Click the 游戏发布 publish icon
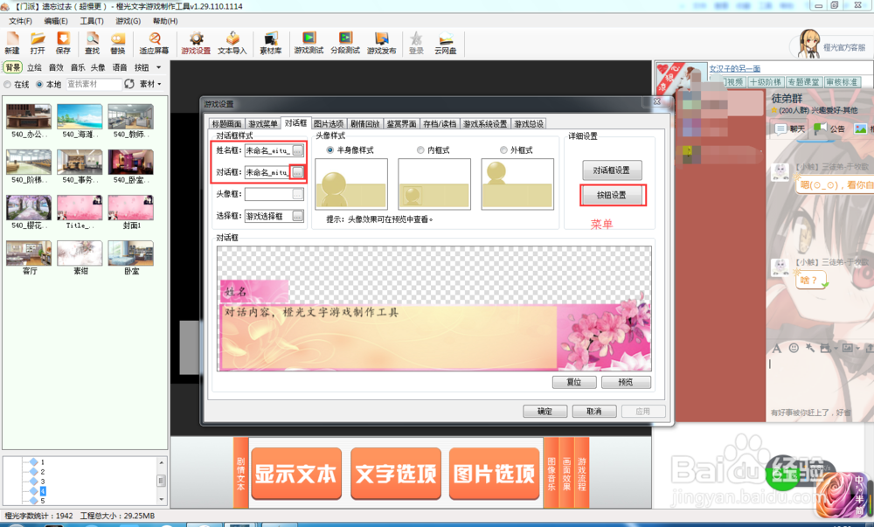Image resolution: width=874 pixels, height=527 pixels. tap(383, 44)
